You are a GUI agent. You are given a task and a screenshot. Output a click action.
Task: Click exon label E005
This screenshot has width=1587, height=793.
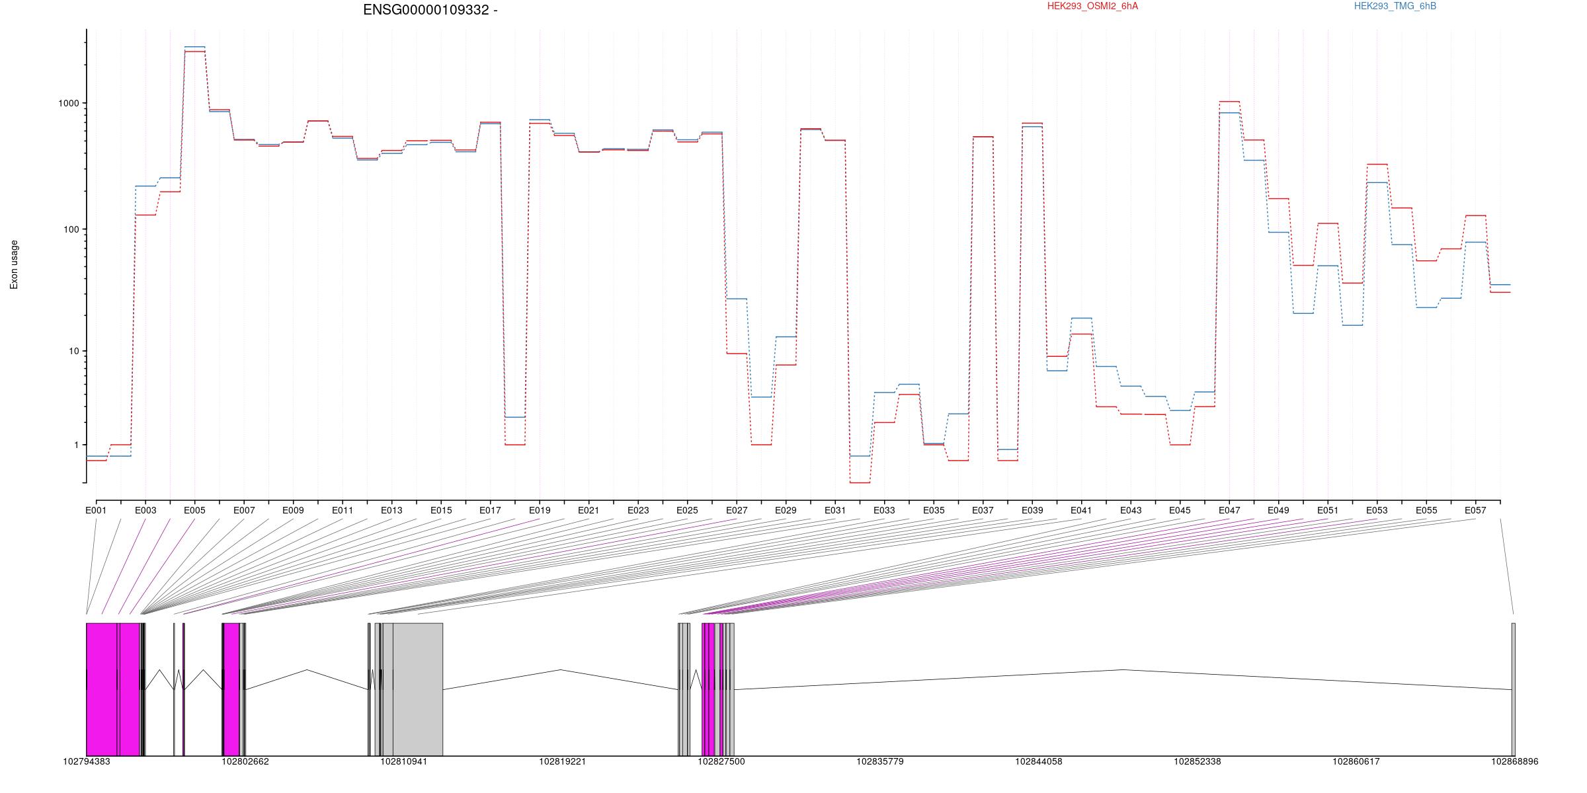[x=194, y=510]
